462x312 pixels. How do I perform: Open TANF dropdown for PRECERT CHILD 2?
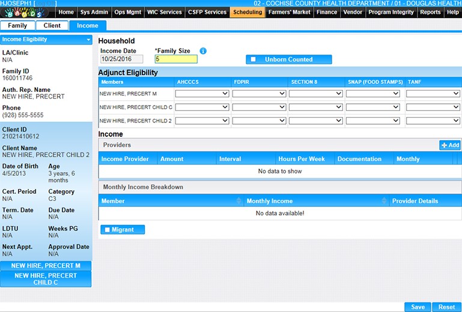tap(433, 121)
